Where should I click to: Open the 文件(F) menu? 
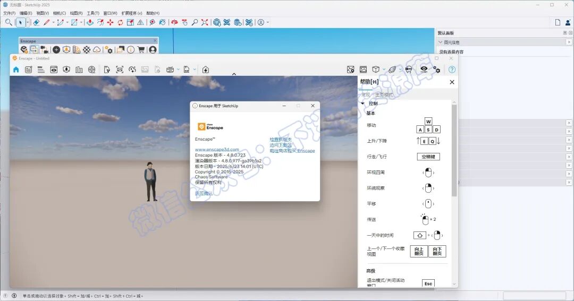pos(9,13)
